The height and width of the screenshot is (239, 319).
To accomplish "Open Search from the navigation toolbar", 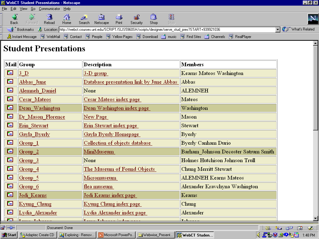I will 84,19.
